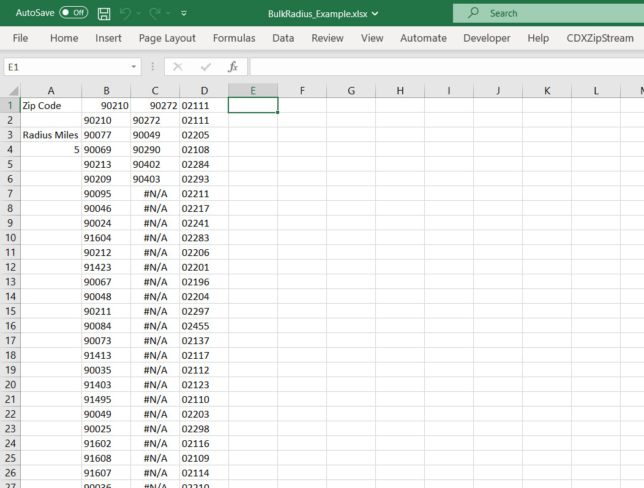Click the Insert Function fx icon

(x=233, y=67)
